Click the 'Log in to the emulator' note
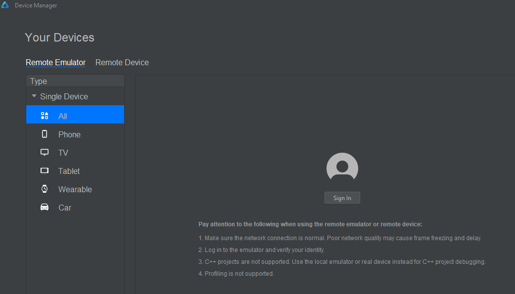Viewport: 515px width, 294px height. point(261,250)
